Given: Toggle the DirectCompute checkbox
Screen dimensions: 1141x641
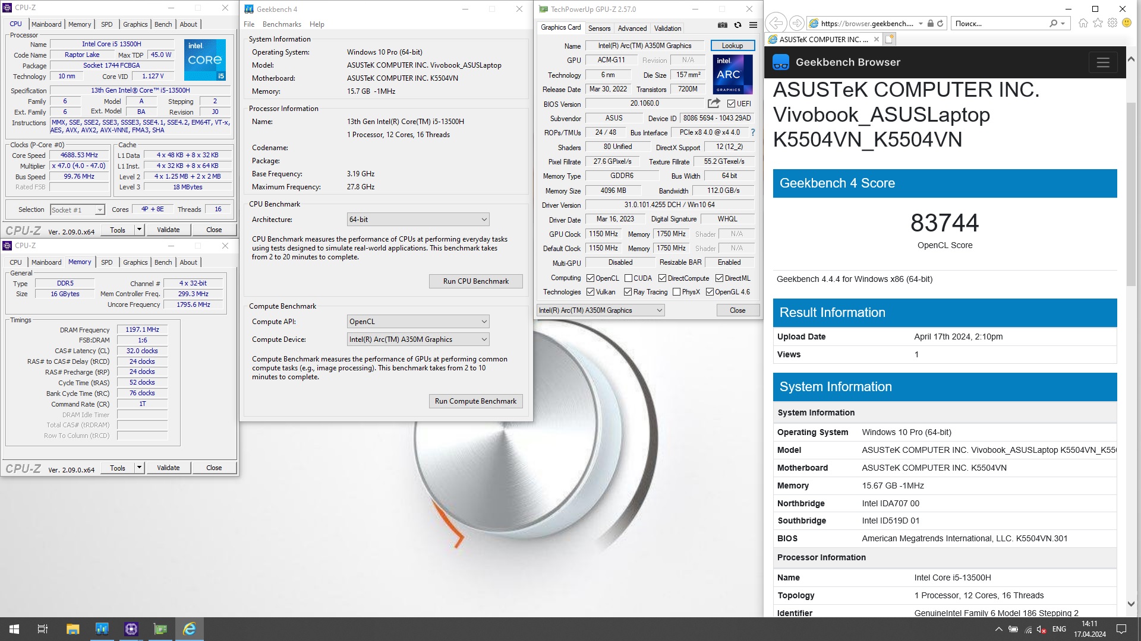Looking at the screenshot, I should (662, 278).
